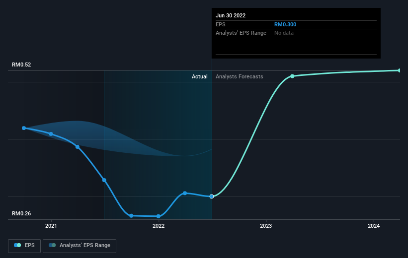The height and width of the screenshot is (258, 408).
Task: Click the first EPS data point in late 2020
Action: pyautogui.click(x=24, y=128)
